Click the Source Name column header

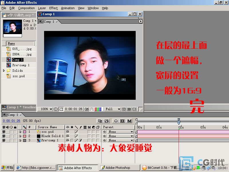pos(50,127)
